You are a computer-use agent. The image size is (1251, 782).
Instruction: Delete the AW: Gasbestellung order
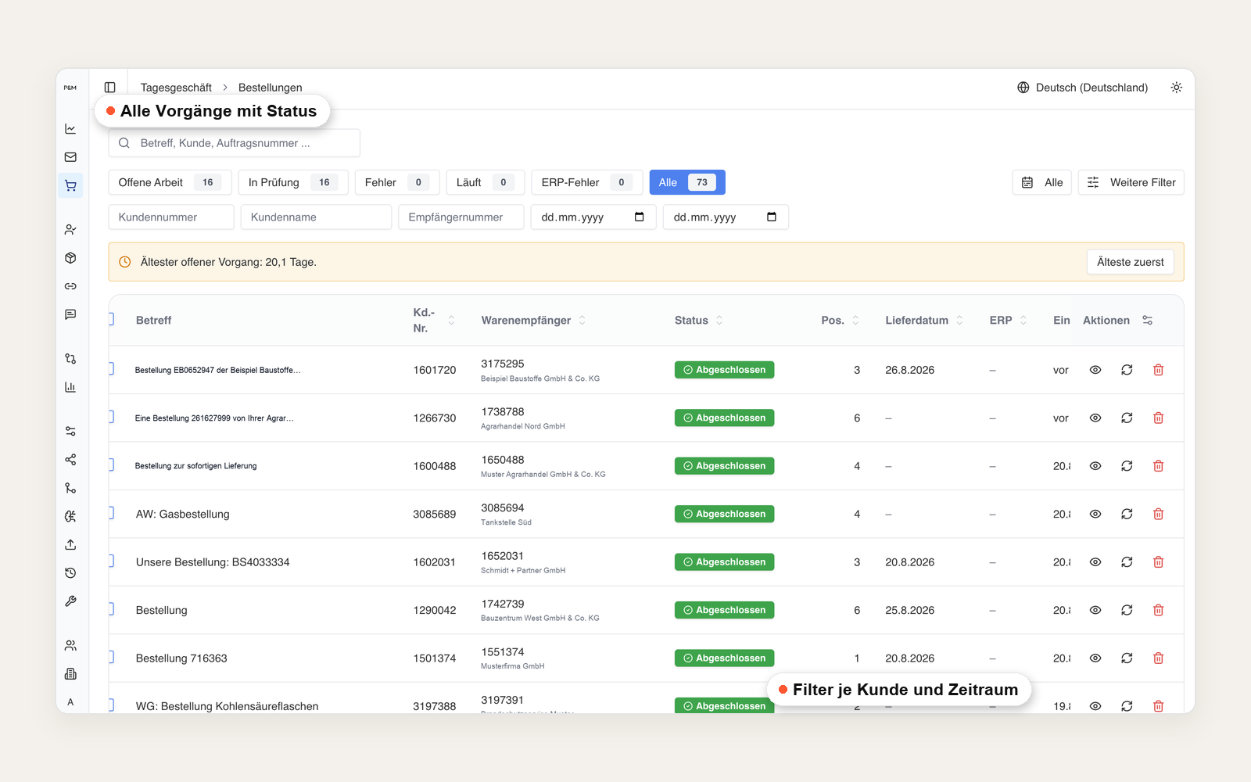pos(1159,514)
